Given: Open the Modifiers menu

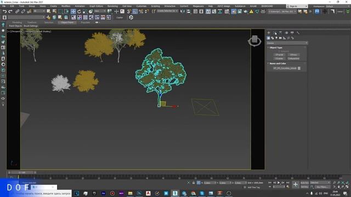Looking at the screenshot, I should tap(66, 6).
